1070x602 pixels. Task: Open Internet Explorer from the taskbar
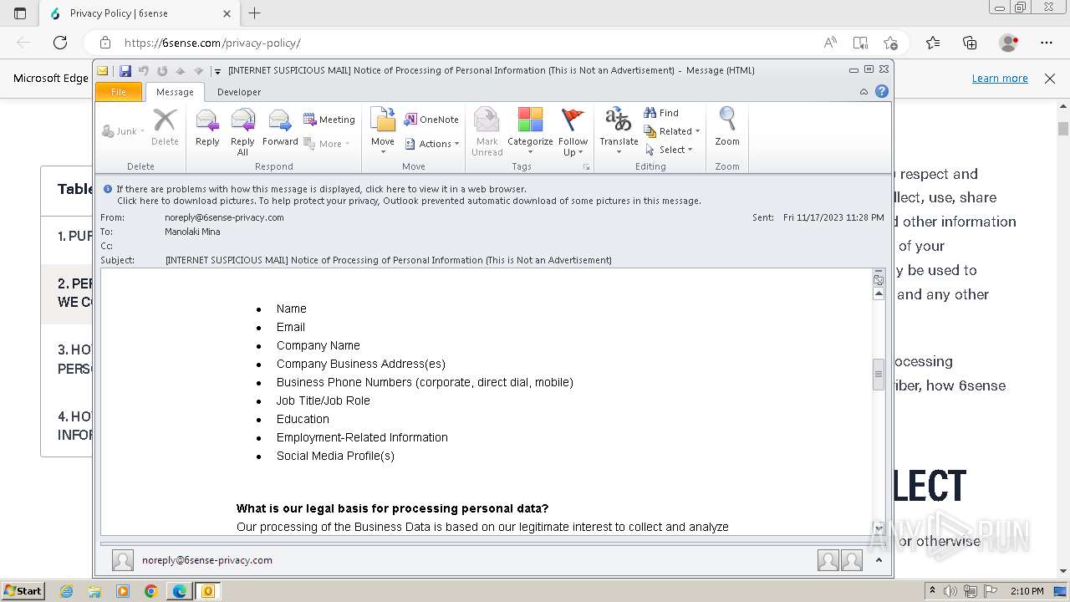click(67, 591)
